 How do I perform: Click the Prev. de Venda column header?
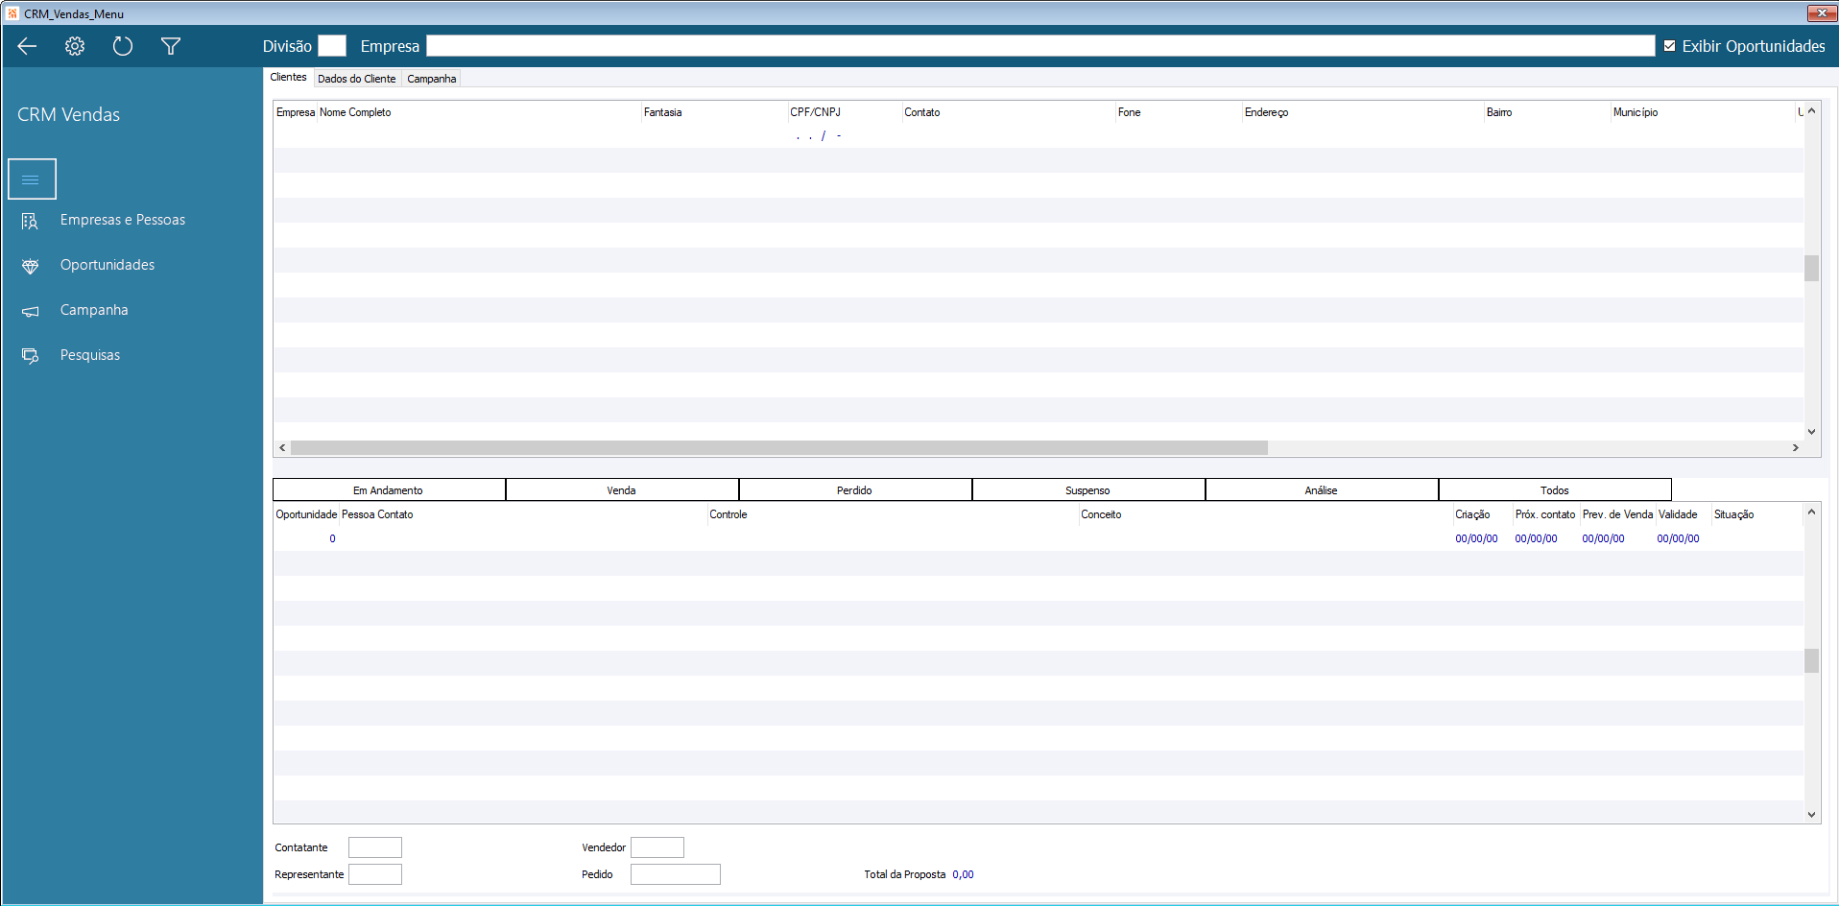coord(1617,514)
